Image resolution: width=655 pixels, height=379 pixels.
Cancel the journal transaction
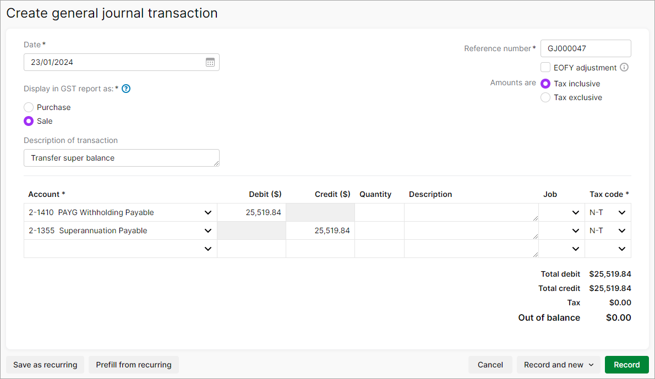[x=490, y=365]
